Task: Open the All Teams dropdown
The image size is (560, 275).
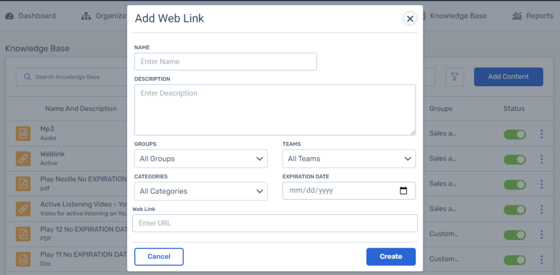Action: click(349, 159)
